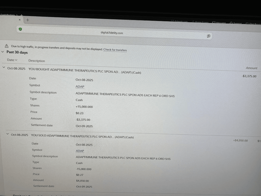
Task: Click the Amount column header
Action: point(252,68)
